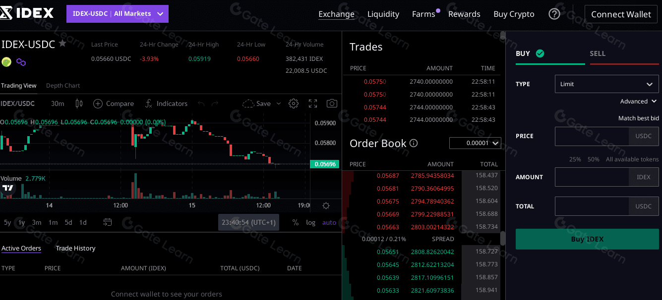This screenshot has width=662, height=300.
Task: Open the help question mark icon
Action: coord(554,14)
